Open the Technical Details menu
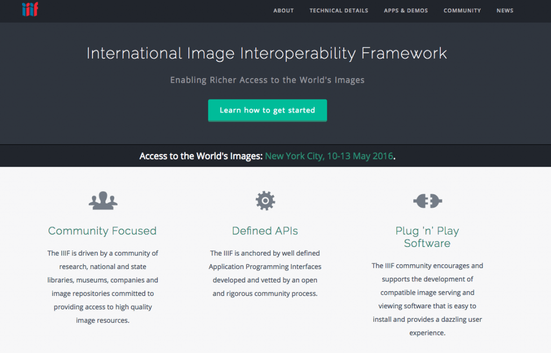Viewport: 551px width, 353px height. 339,11
